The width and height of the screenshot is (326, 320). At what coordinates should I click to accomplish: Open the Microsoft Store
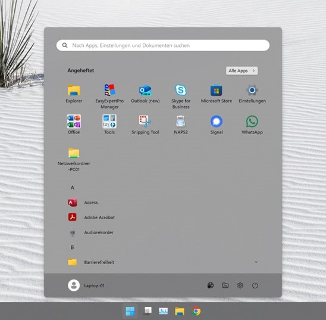click(x=216, y=94)
